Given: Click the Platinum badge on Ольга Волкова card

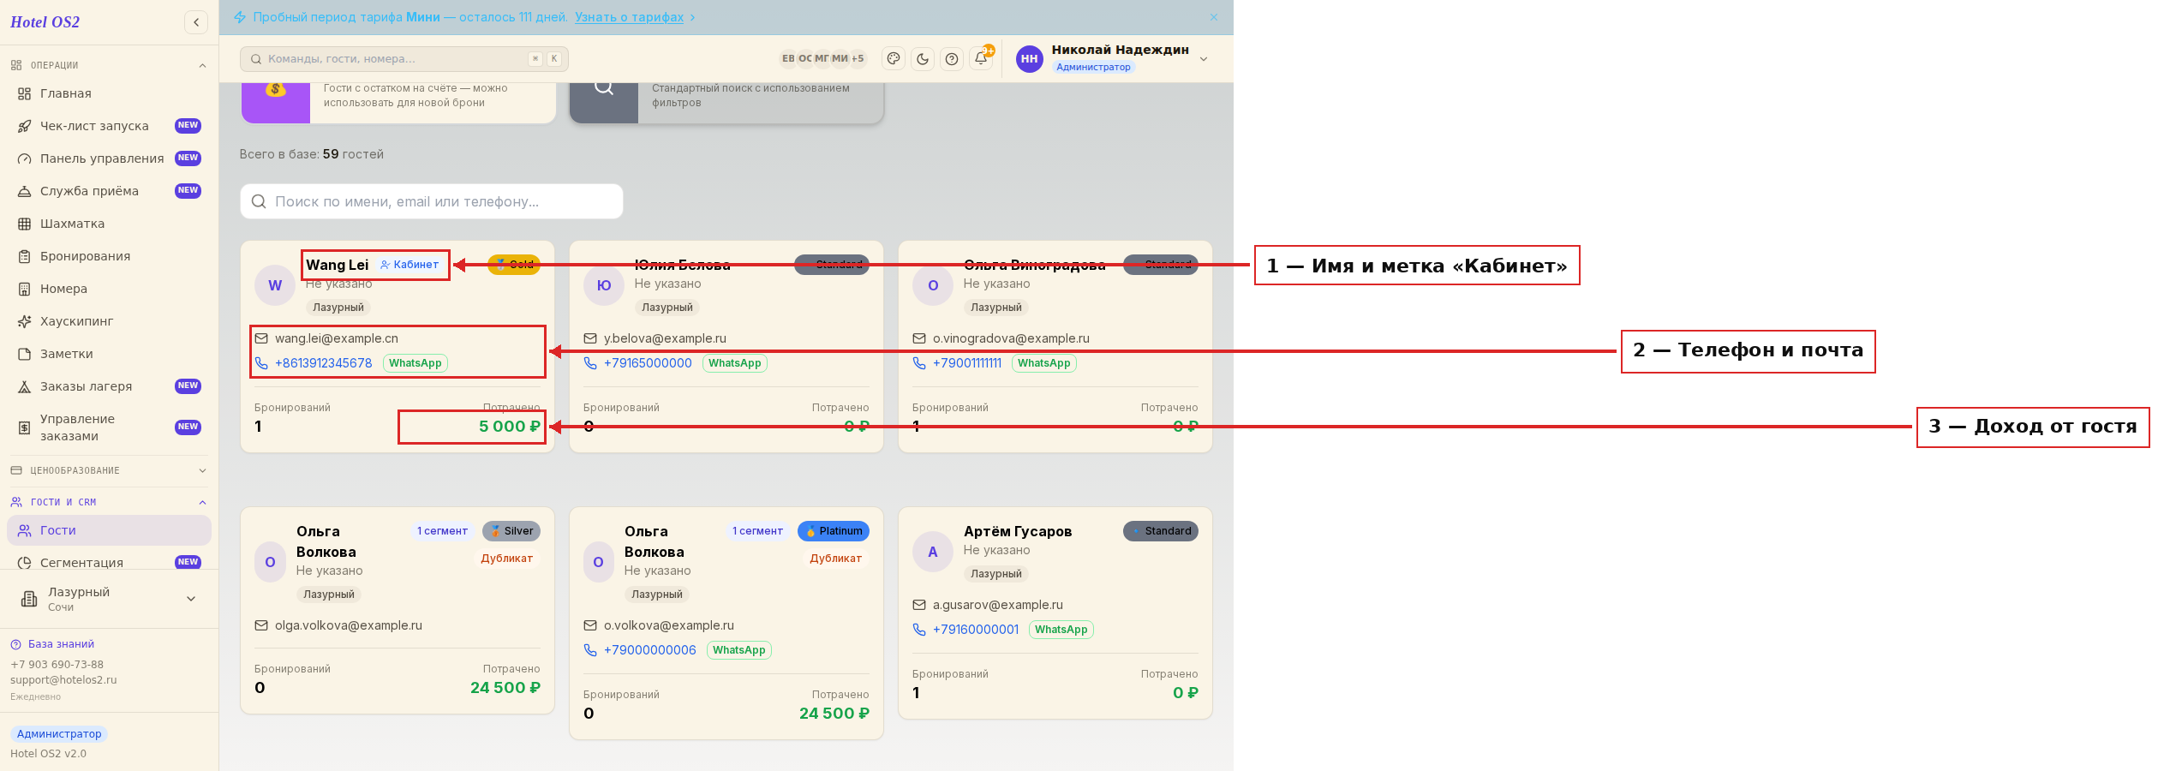Looking at the screenshot, I should pyautogui.click(x=834, y=531).
